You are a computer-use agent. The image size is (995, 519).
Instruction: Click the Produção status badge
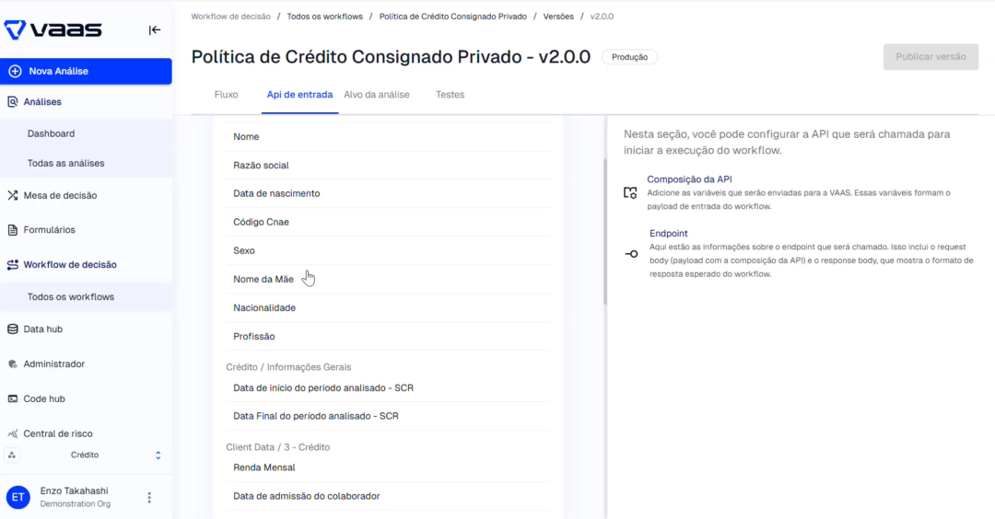[629, 57]
